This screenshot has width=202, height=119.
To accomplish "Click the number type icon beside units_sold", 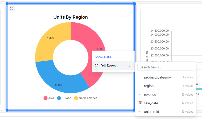I will pyautogui.click(x=139, y=112).
